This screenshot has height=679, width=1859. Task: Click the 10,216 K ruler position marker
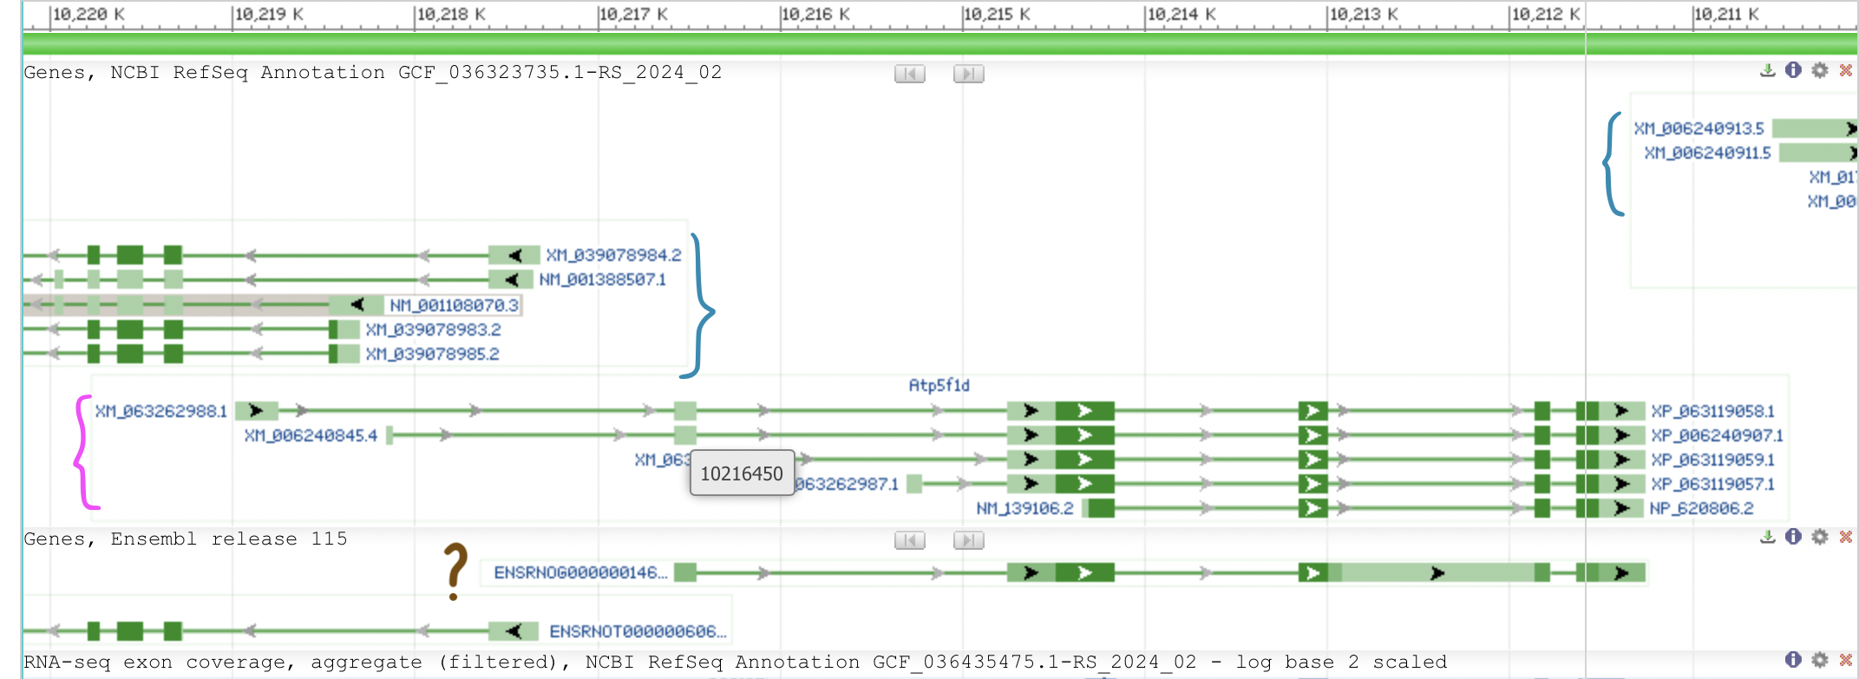pyautogui.click(x=815, y=15)
